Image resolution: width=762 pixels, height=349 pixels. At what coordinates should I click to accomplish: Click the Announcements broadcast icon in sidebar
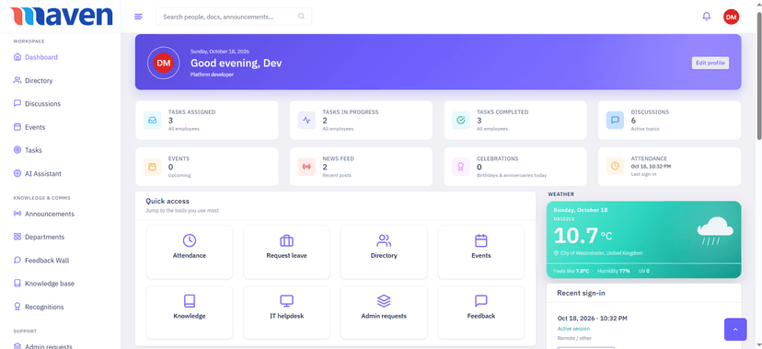click(17, 214)
